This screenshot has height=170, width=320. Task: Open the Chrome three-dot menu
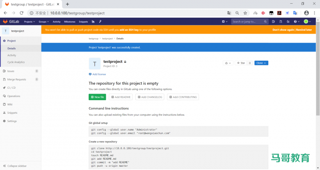(x=314, y=13)
